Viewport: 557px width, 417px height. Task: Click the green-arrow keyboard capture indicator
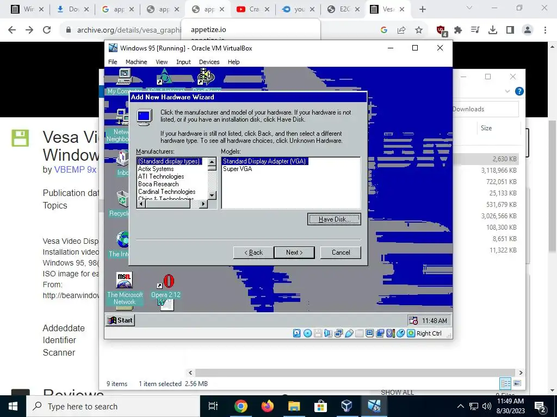pos(411,333)
